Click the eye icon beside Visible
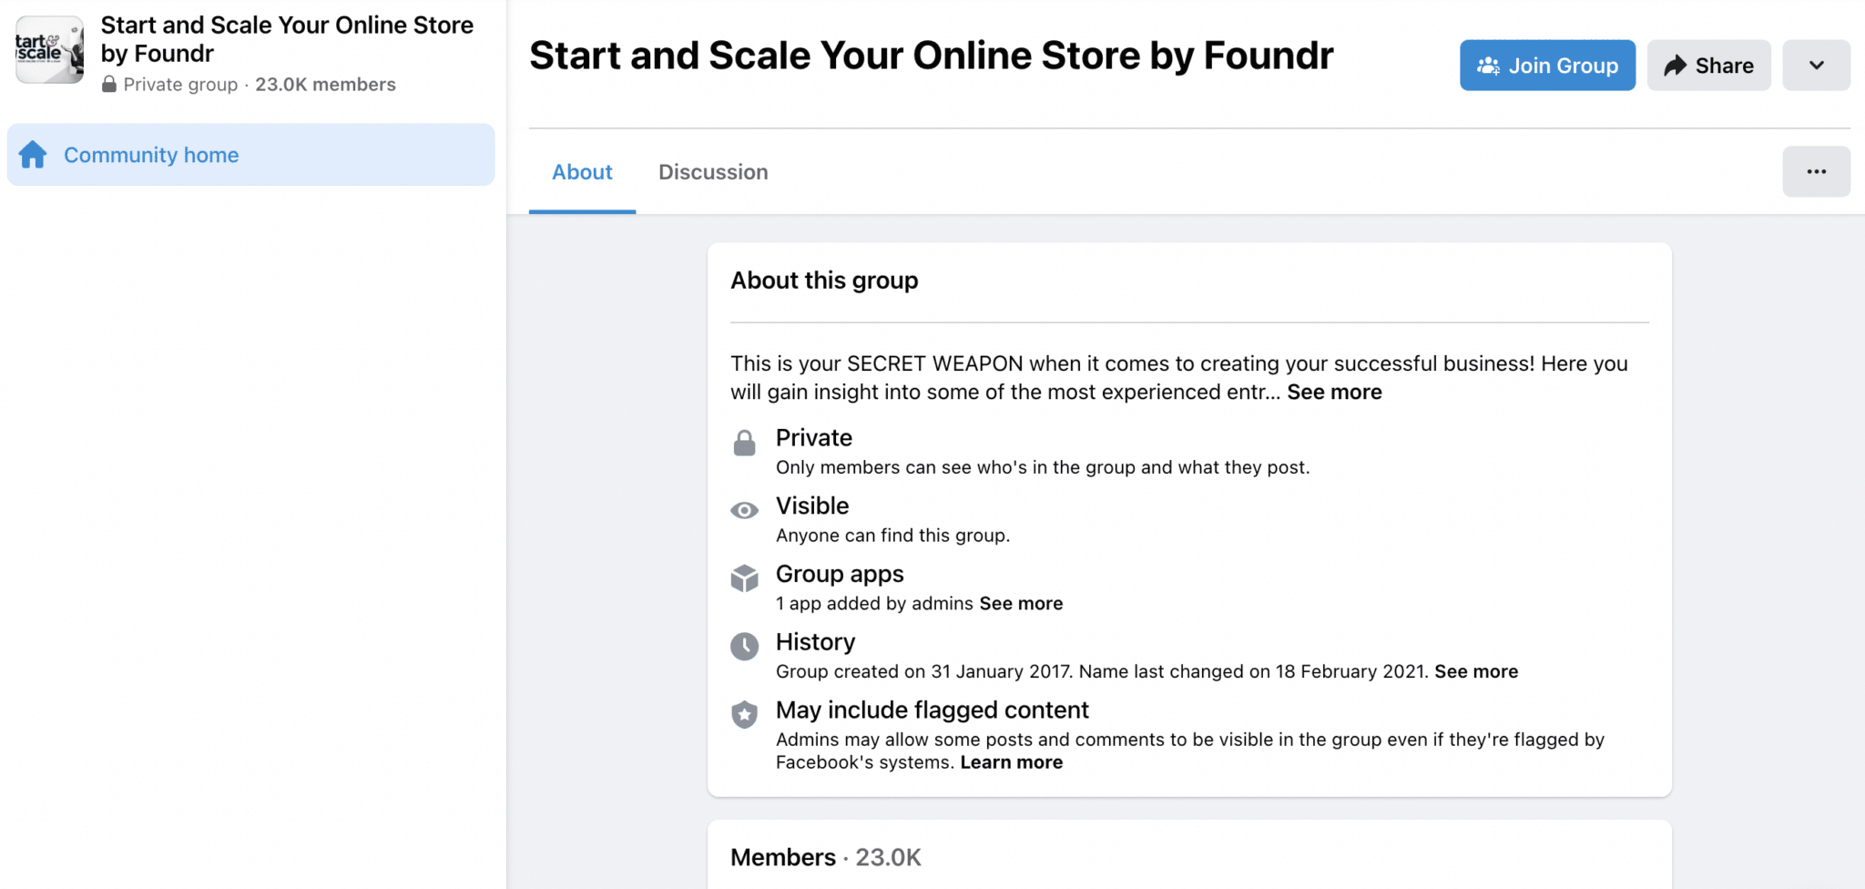The height and width of the screenshot is (889, 1865). click(744, 510)
